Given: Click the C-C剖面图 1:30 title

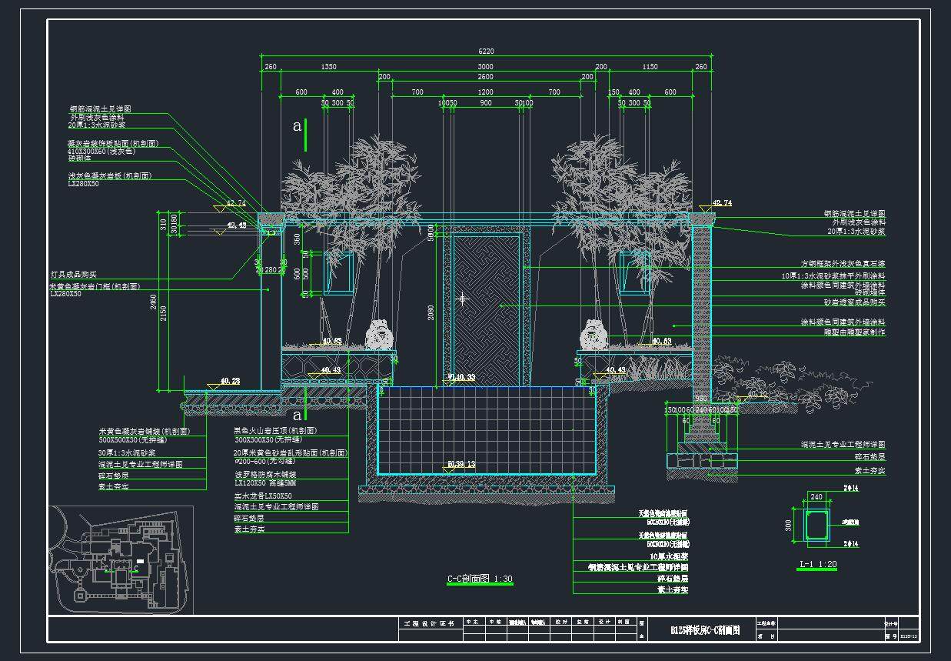Looking at the screenshot, I should [x=480, y=579].
